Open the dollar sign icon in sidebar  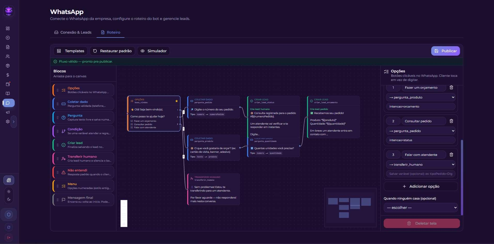pyautogui.click(x=8, y=75)
